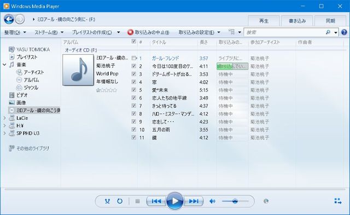Toggle shuffle playback
This screenshot has width=350, height=215.
click(107, 201)
